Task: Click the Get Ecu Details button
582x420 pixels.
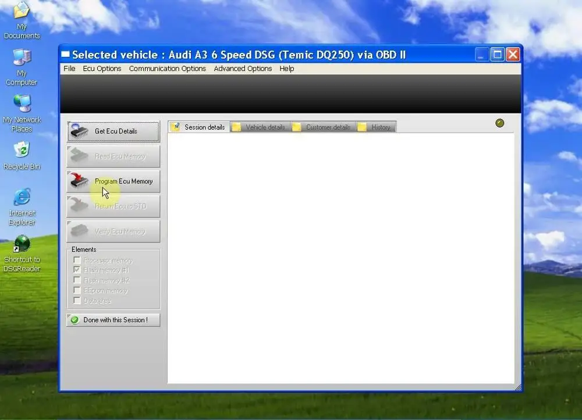Action: [113, 131]
